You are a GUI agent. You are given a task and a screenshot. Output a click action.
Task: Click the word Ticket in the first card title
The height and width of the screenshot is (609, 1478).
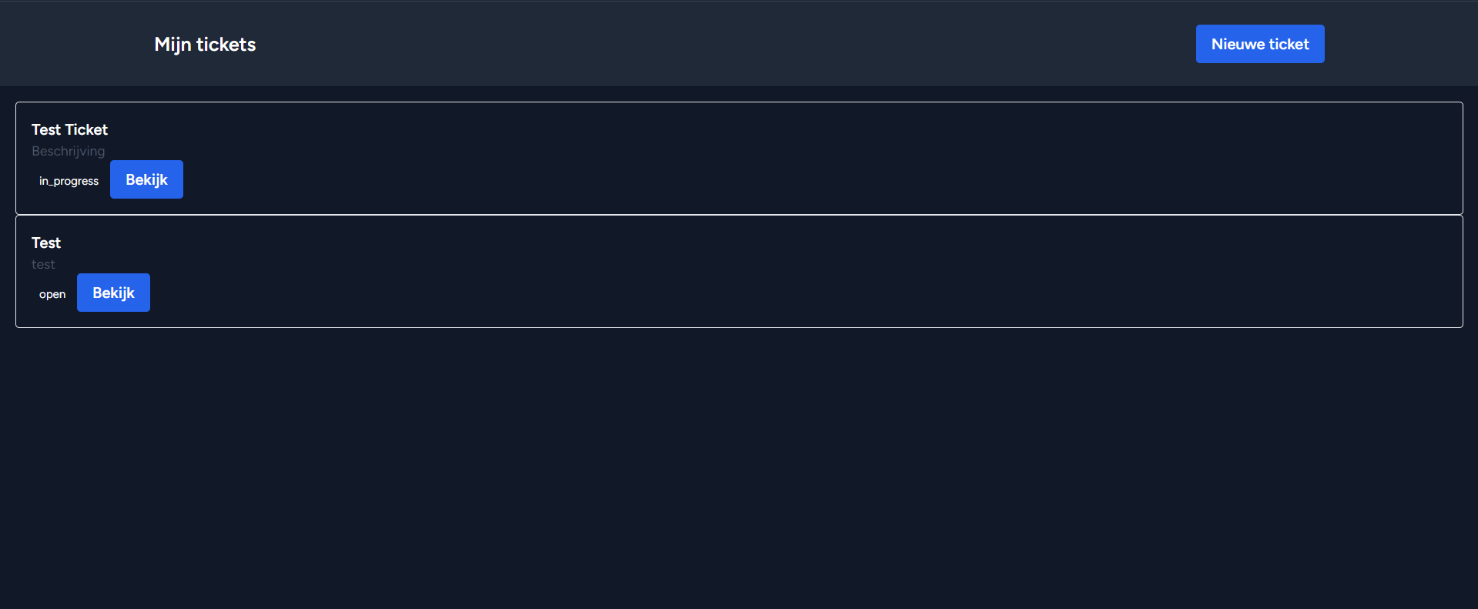pyautogui.click(x=86, y=129)
